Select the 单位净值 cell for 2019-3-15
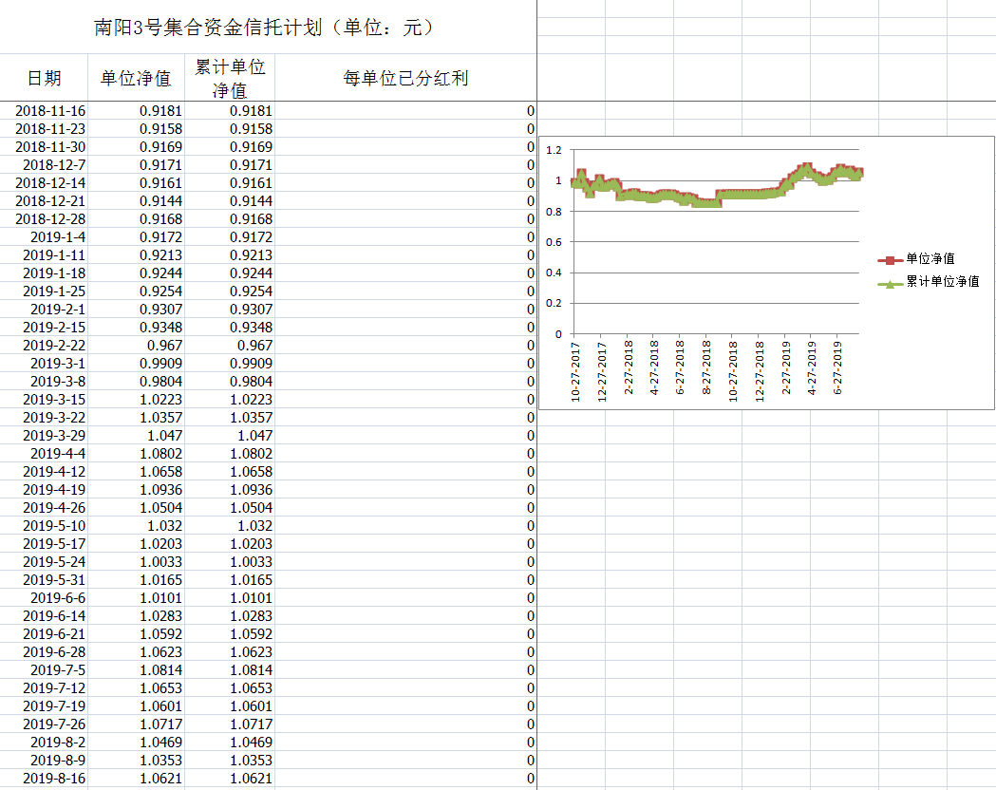996x790 pixels. pyautogui.click(x=136, y=400)
